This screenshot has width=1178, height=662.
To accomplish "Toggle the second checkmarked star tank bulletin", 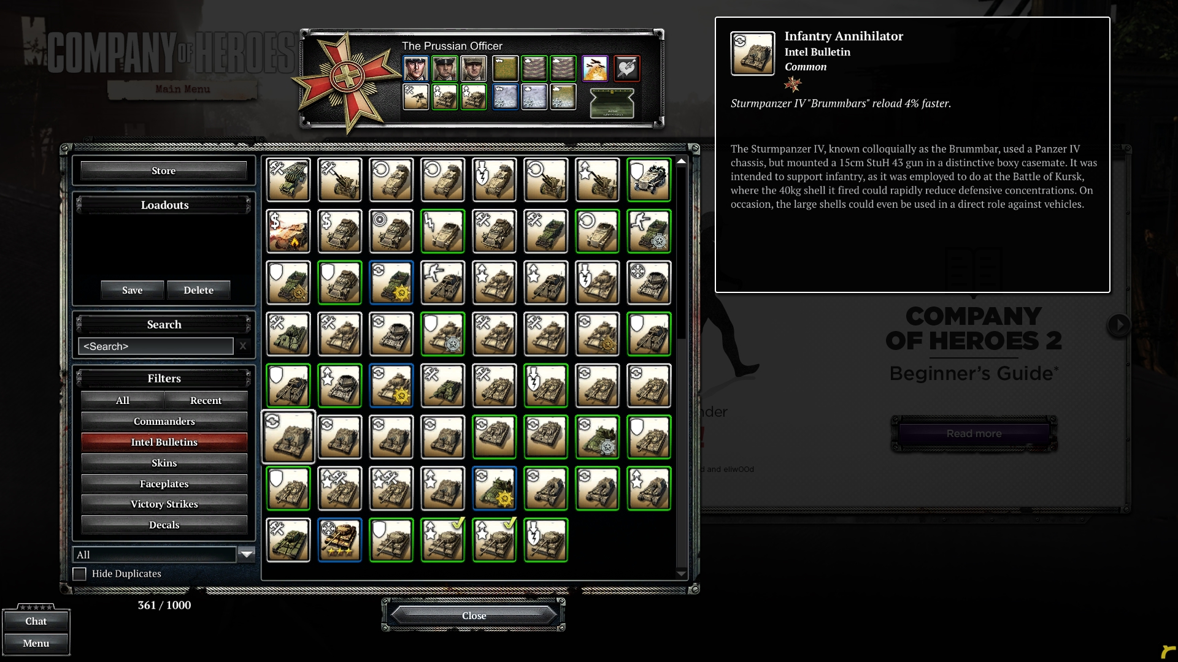I will coord(495,540).
